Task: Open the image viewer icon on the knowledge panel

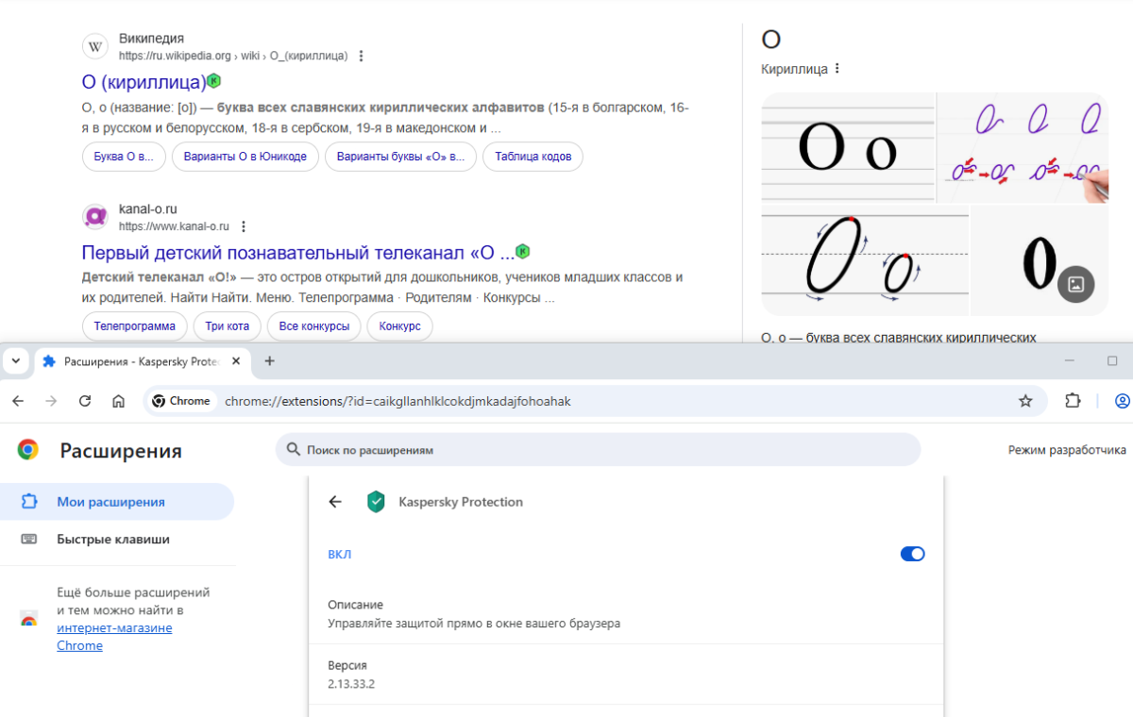Action: [1075, 284]
